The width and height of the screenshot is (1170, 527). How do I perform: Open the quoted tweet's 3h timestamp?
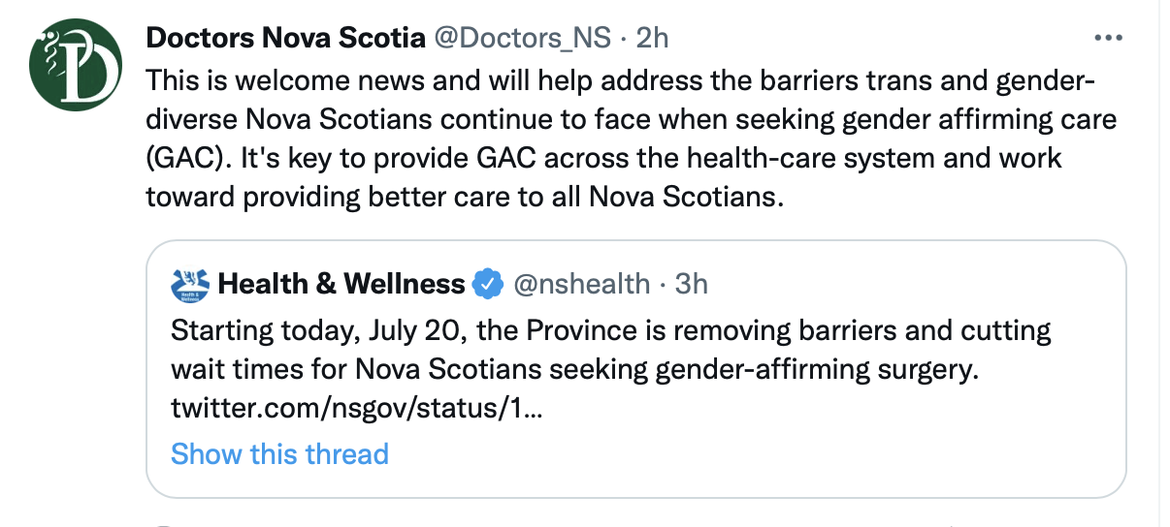click(x=692, y=284)
